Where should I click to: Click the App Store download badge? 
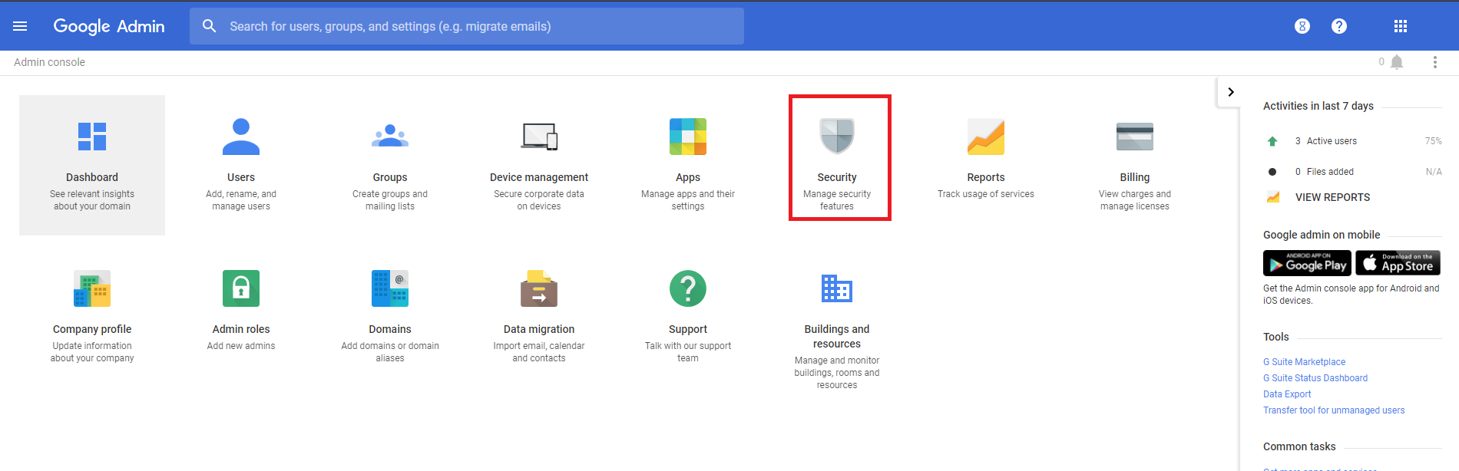tap(1398, 263)
